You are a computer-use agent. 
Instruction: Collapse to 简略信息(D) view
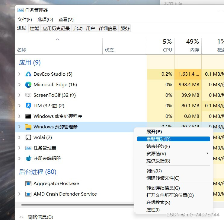(36, 217)
